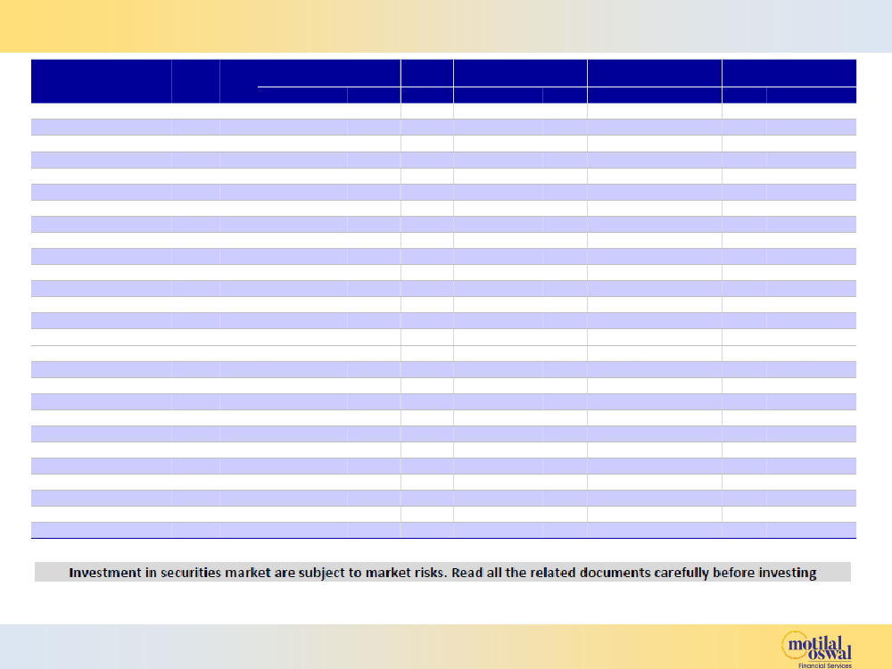Screen dimensions: 892x669
Task: Click the light blue bottom-left corner of the footer
Action: tap(36, 647)
